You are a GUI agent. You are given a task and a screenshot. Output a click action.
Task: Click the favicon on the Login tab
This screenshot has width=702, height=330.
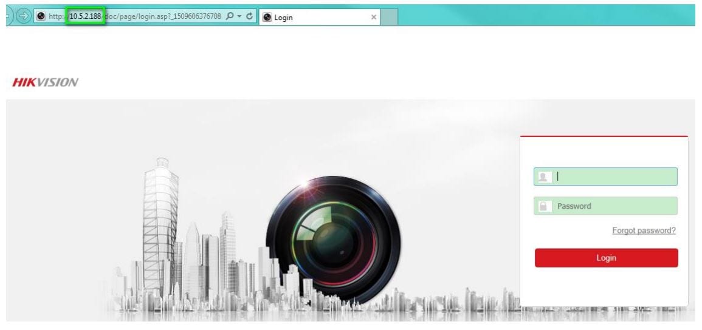click(x=267, y=18)
